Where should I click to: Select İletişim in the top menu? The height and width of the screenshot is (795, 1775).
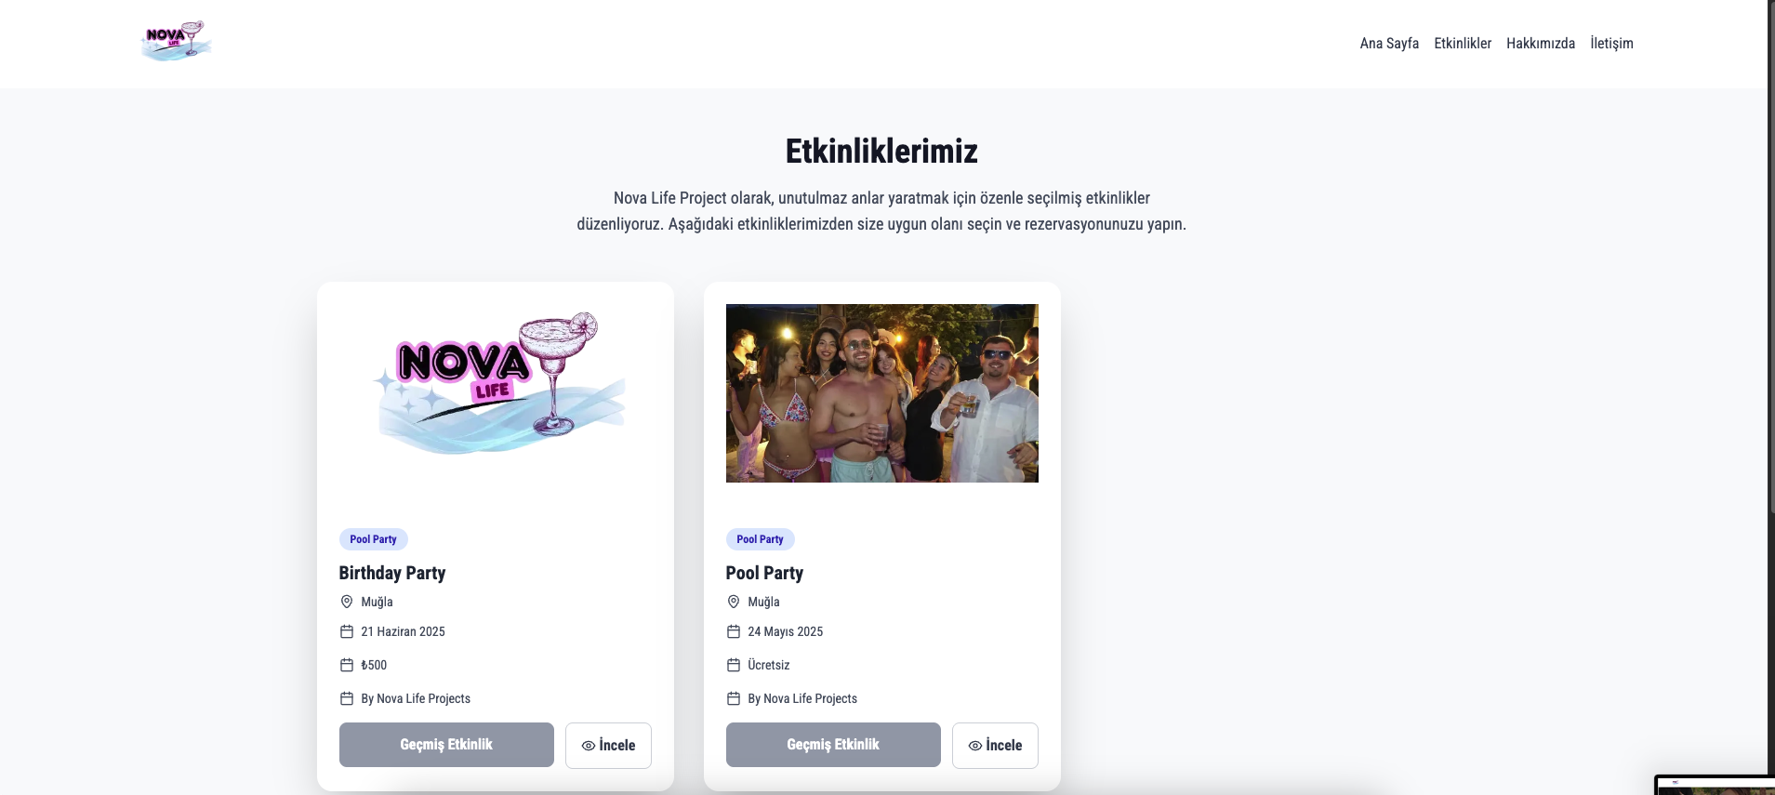pos(1611,44)
